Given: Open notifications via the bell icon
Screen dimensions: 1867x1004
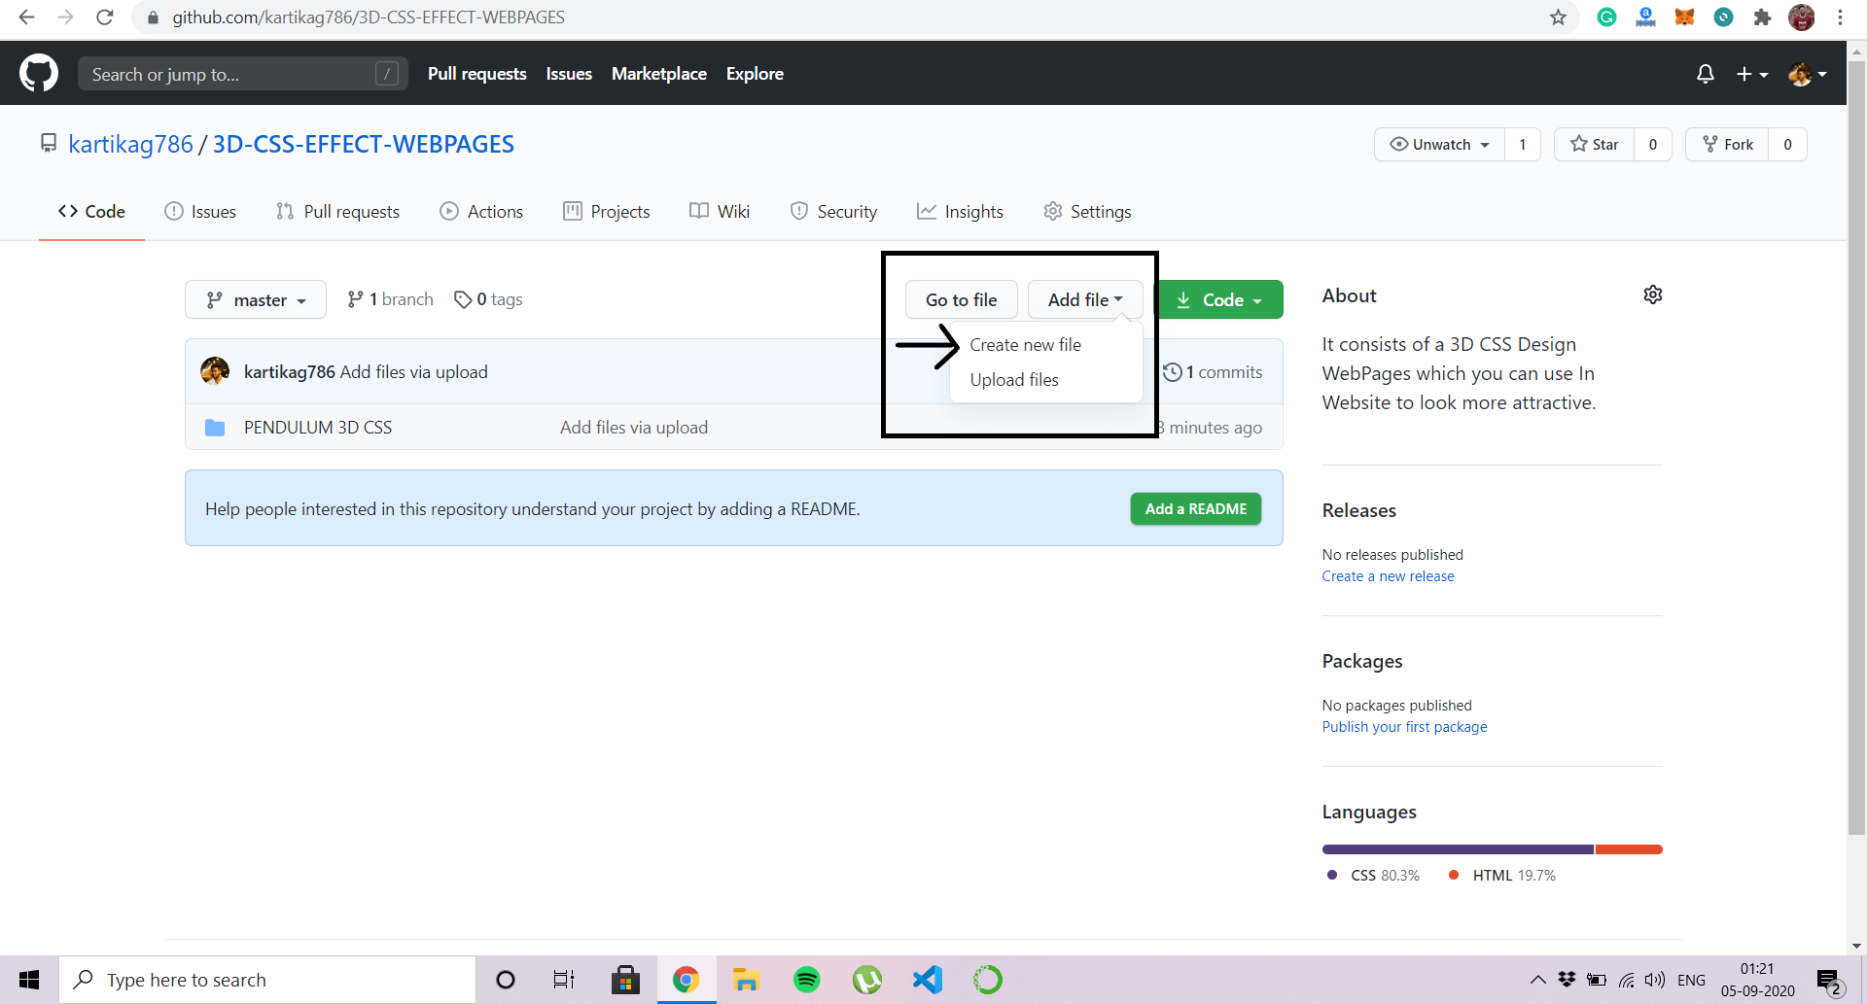Looking at the screenshot, I should coord(1706,74).
